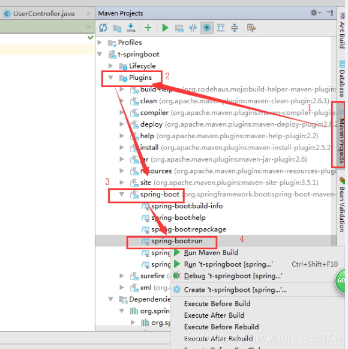Open the Ant Build side tab

click(342, 30)
